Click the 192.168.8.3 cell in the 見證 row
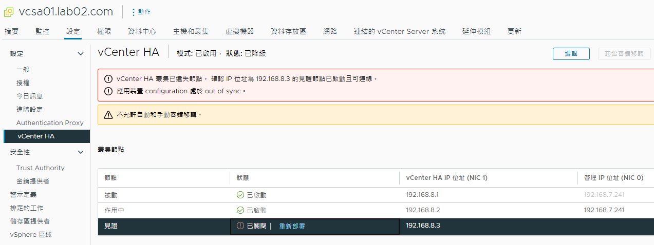Image resolution: width=654 pixels, height=245 pixels. point(423,226)
